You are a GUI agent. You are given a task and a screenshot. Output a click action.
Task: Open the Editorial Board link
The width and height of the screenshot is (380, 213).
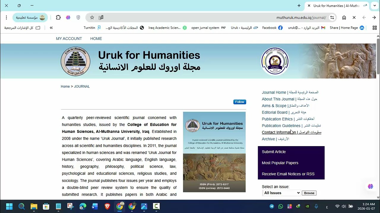(x=284, y=112)
